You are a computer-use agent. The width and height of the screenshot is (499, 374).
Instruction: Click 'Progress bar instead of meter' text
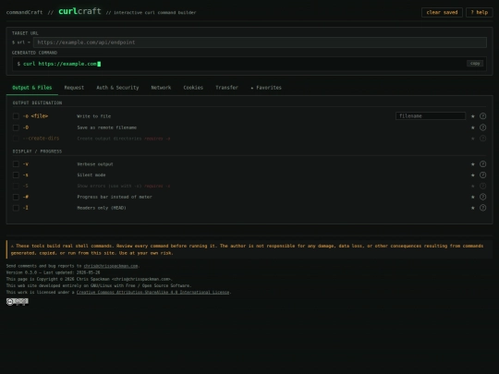[115, 197]
